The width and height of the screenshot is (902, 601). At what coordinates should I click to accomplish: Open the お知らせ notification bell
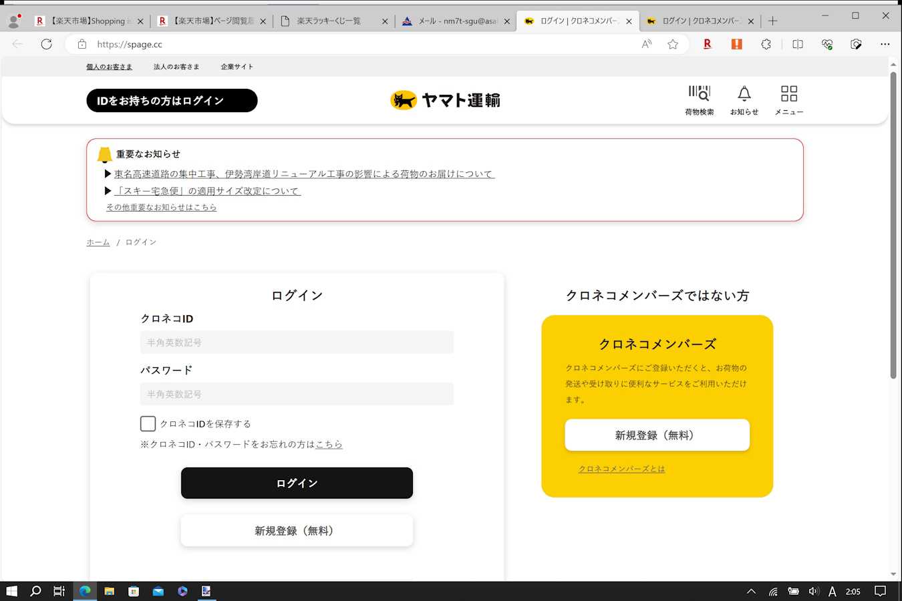click(x=744, y=100)
